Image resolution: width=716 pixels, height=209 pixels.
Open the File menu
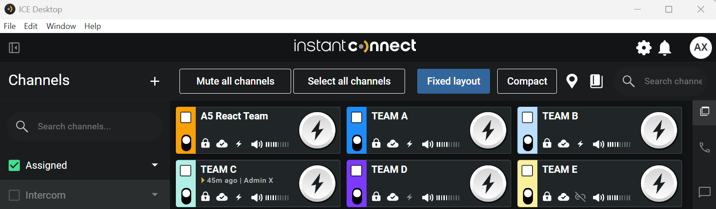[9, 26]
